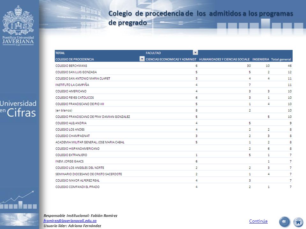Viewport: 306px width, 229px height.
Task: Select COLEGIO FRANCISCANO DE FRAY DAMIAN GONZALEZ
Action: (x=173, y=117)
